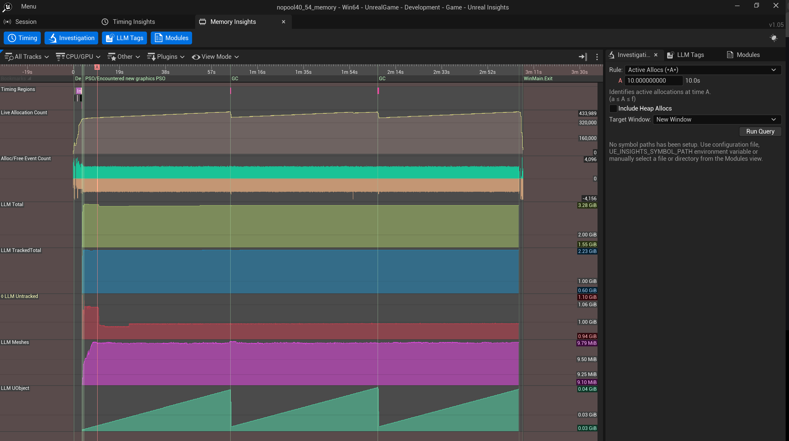Click the Run Query button

(760, 131)
